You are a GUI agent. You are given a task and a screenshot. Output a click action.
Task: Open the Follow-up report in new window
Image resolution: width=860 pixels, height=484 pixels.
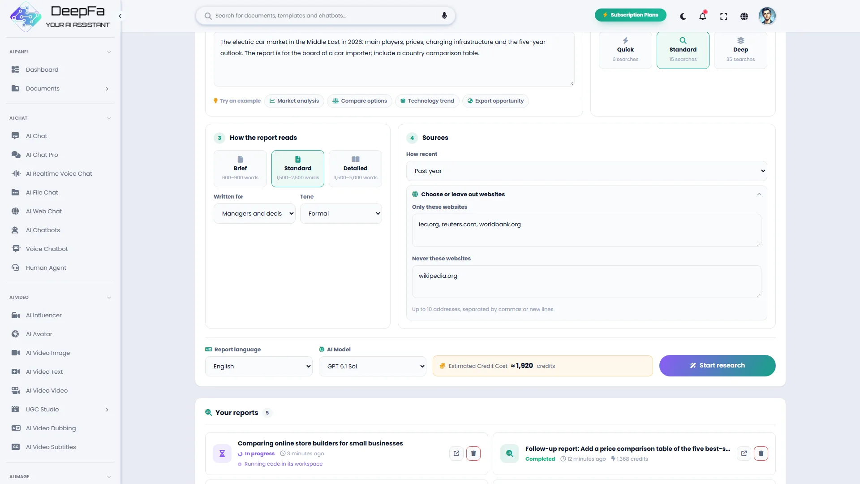[744, 454]
